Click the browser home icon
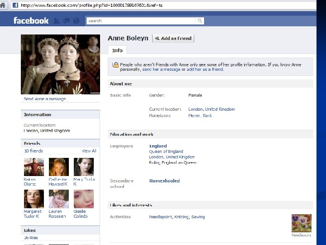Image resolution: width=326 pixels, height=245 pixels. (3, 5)
